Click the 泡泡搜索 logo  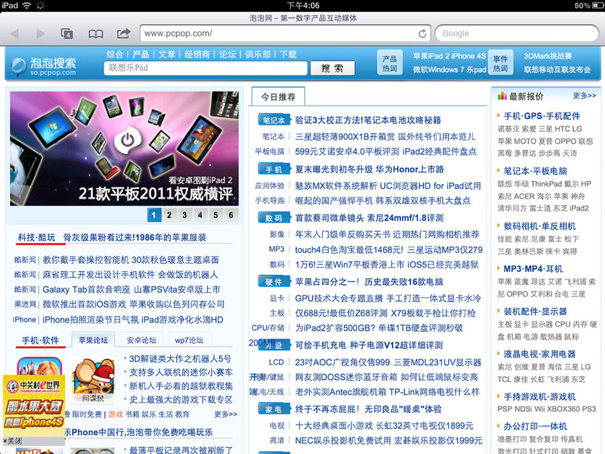tap(44, 67)
